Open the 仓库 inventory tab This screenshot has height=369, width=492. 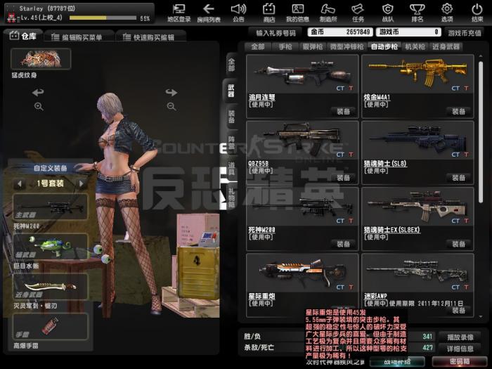23,36
